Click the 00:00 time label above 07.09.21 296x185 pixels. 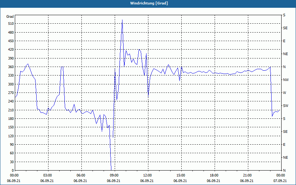(280, 175)
